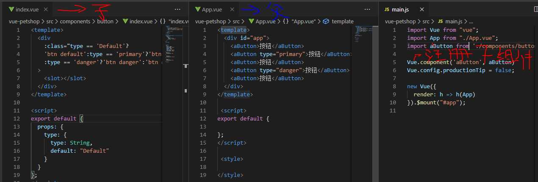Click </script> closing tag in App.vue

pos(232,143)
